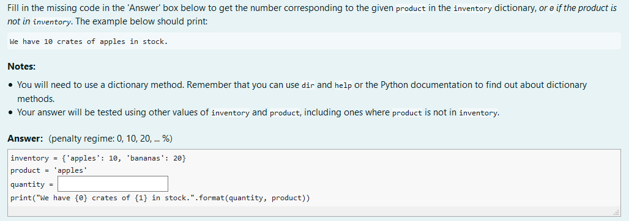Click the resize handle of the answer box

[x=616, y=212]
